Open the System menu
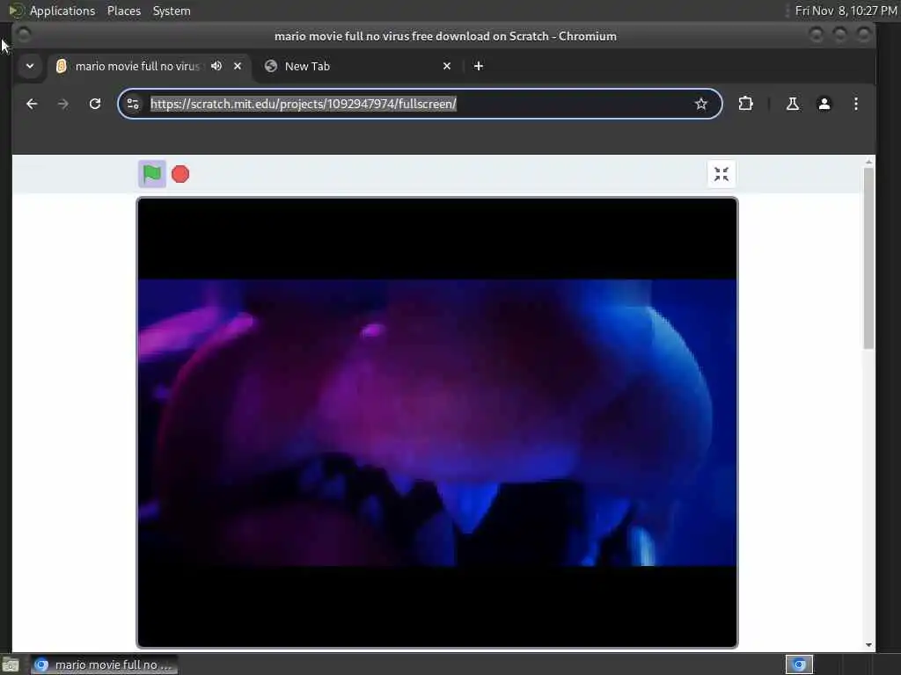The width and height of the screenshot is (901, 675). coord(172,11)
